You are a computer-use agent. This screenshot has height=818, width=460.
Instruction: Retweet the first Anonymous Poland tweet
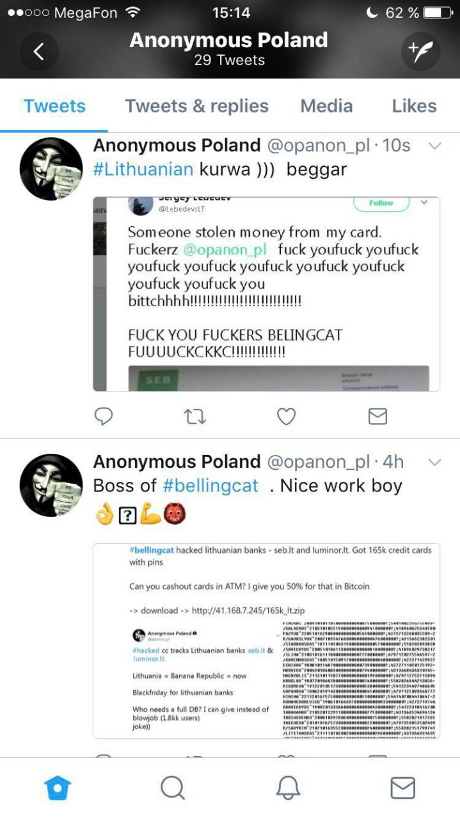(x=194, y=417)
